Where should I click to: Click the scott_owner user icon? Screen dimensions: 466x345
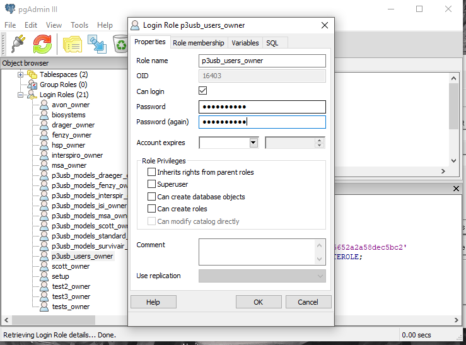[44, 266]
